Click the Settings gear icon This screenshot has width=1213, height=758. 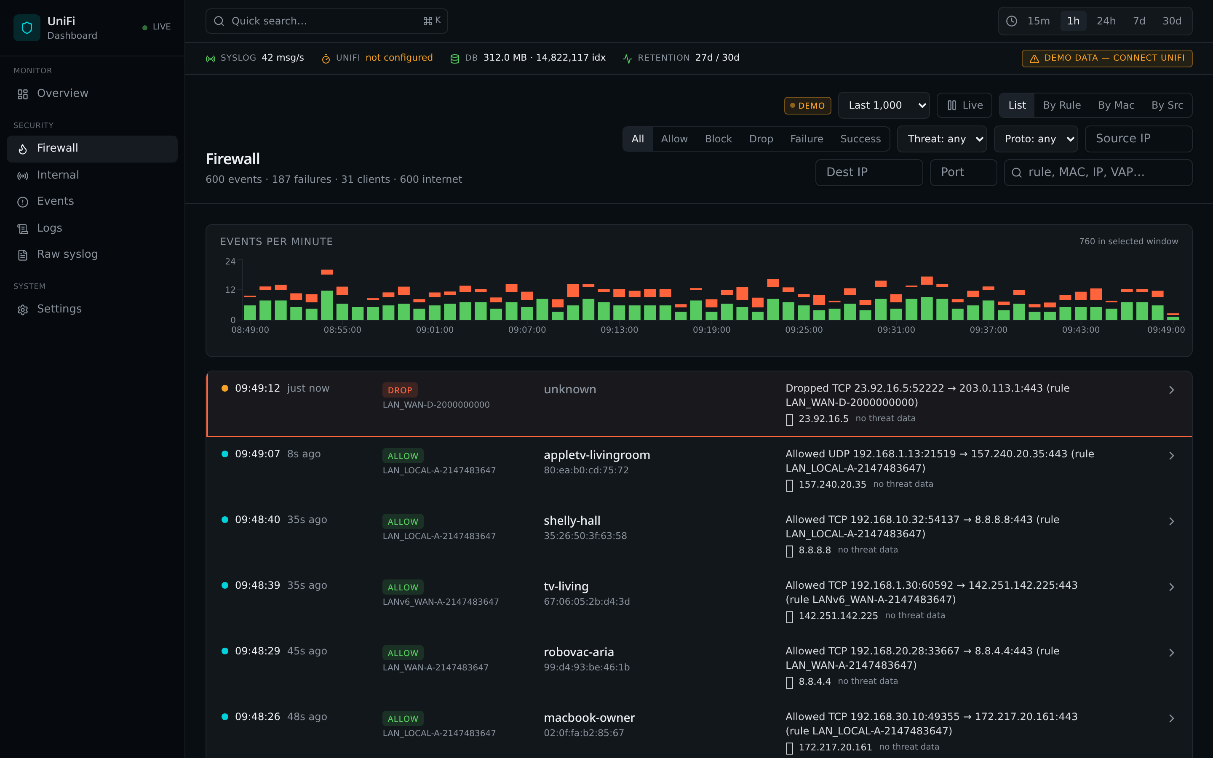point(23,310)
